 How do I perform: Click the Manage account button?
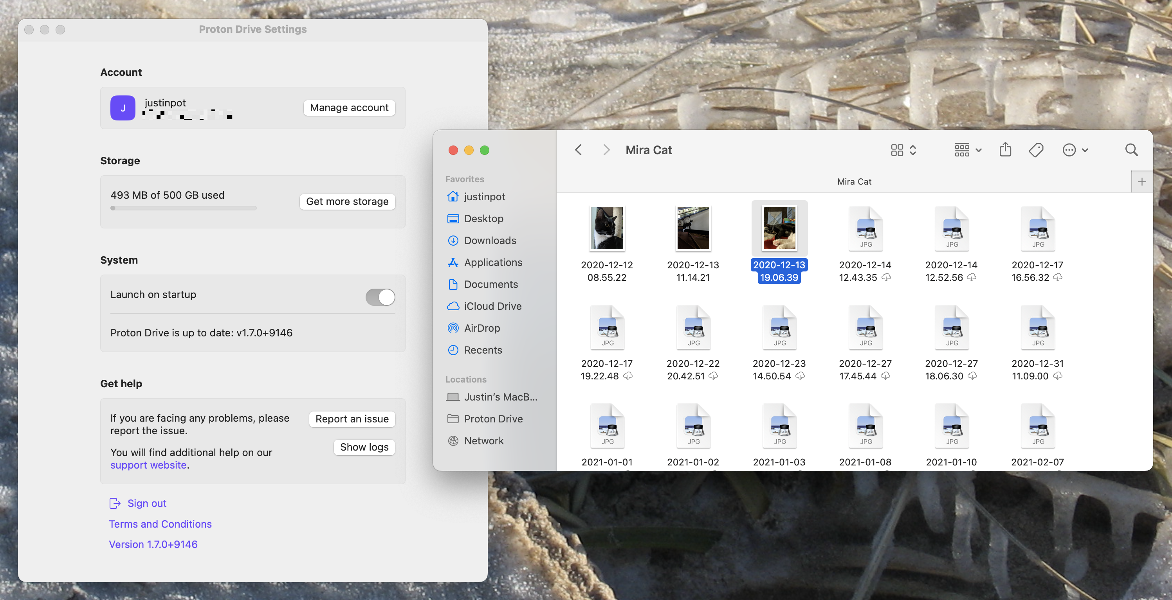point(349,108)
